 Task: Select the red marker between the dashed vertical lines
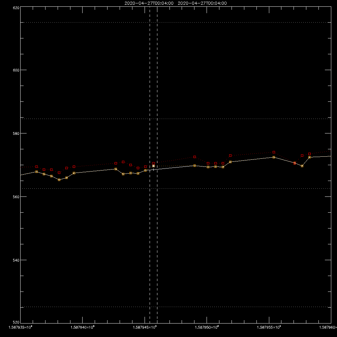click(153, 163)
